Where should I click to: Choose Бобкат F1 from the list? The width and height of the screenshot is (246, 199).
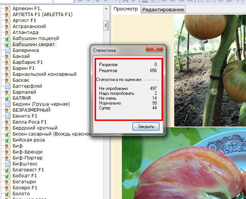click(25, 176)
